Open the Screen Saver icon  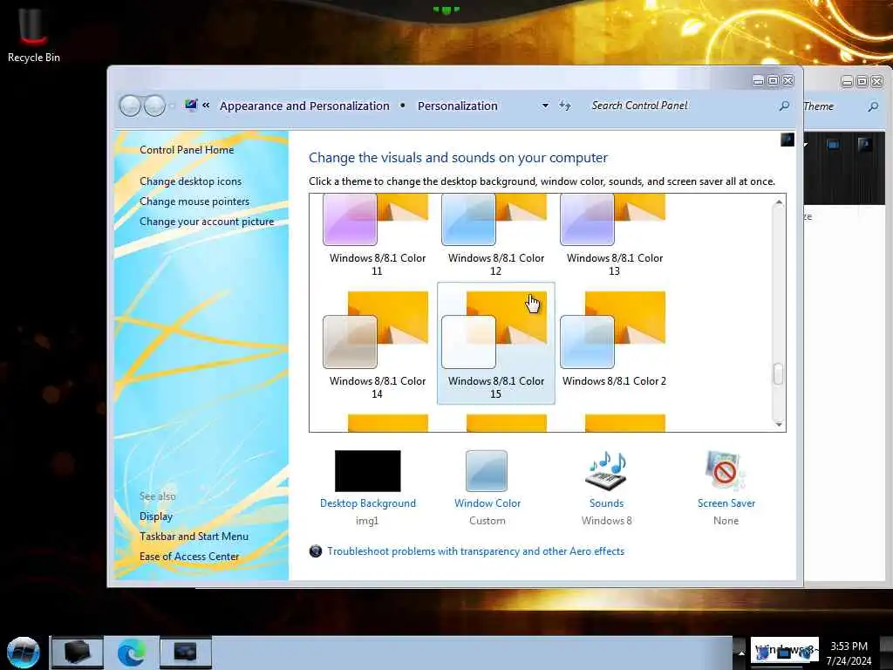coord(725,470)
